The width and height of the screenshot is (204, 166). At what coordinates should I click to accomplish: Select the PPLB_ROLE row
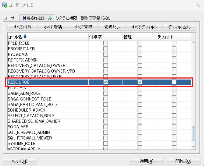[x=99, y=43]
